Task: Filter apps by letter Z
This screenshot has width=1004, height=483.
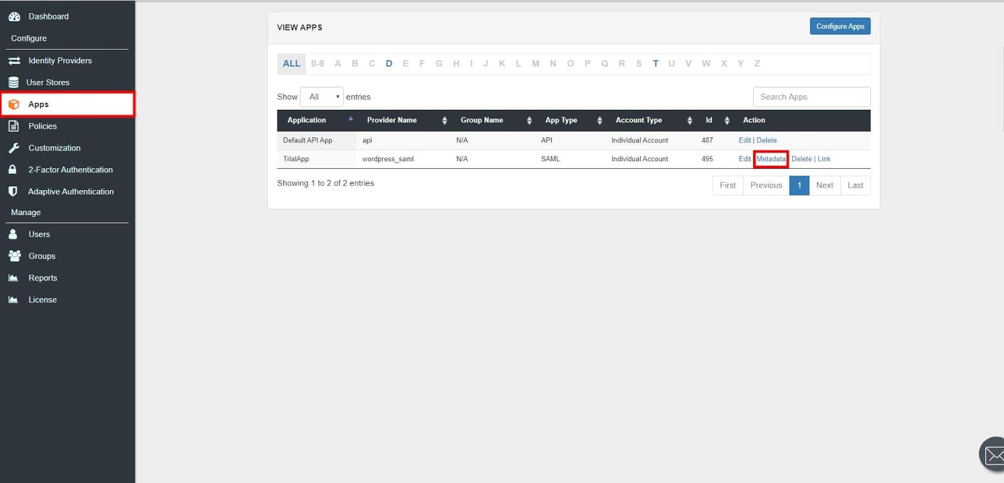Action: 757,63
